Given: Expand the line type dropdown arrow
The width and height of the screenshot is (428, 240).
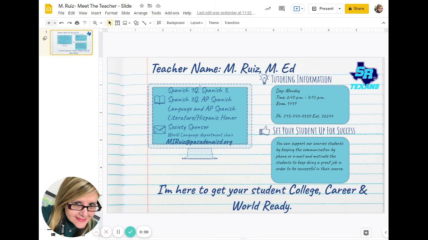Looking at the screenshot, I should coord(150,23).
